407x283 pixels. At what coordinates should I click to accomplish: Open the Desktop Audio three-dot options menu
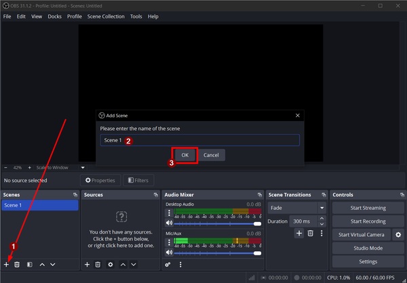169,213
